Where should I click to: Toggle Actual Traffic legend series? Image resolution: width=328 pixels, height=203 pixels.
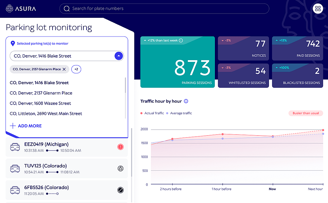pyautogui.click(x=152, y=113)
